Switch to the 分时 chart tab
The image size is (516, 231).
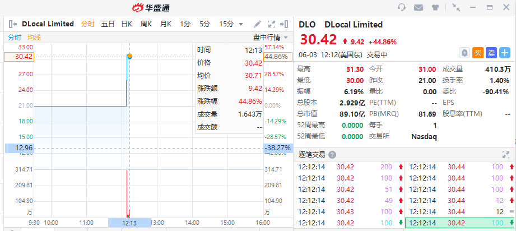coord(87,24)
